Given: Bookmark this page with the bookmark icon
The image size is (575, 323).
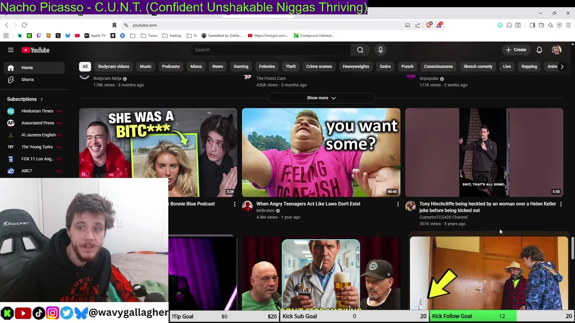Looking at the screenshot, I should [114, 25].
